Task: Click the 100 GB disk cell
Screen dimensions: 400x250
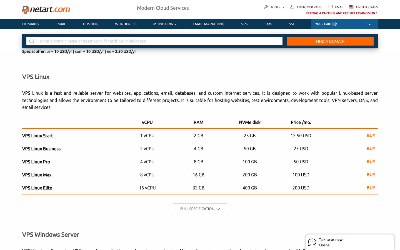Action: (x=250, y=162)
